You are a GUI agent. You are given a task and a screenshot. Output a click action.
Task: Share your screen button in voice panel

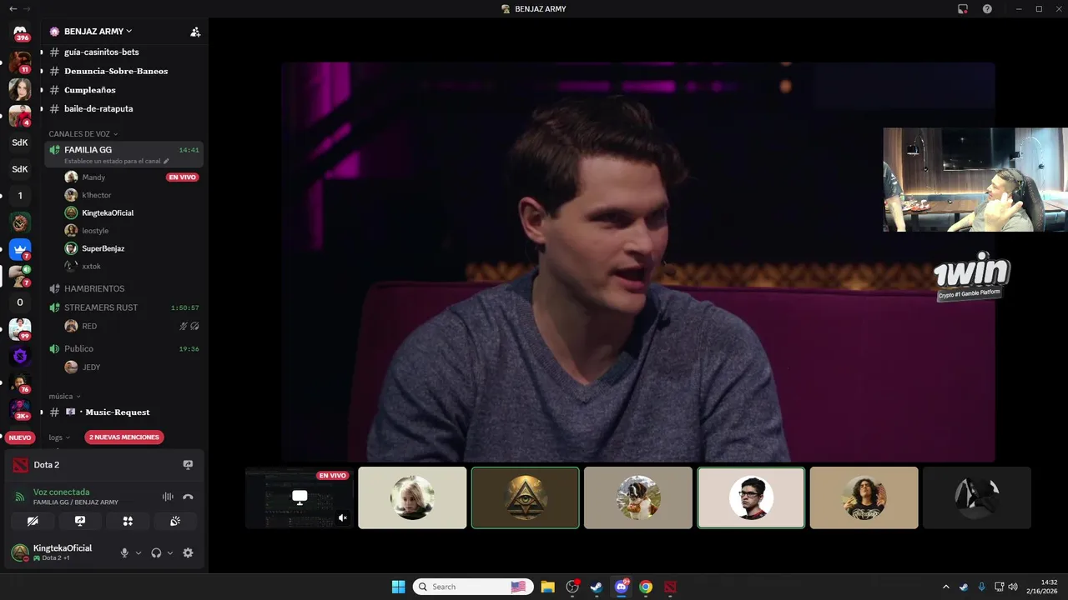80,521
